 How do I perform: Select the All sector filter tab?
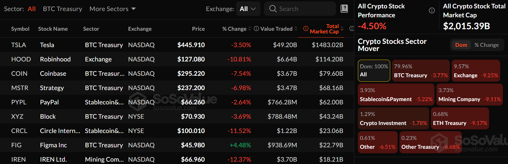(31, 9)
